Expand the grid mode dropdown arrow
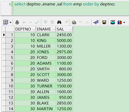Viewport: 129px width, 112px height. click(10, 23)
